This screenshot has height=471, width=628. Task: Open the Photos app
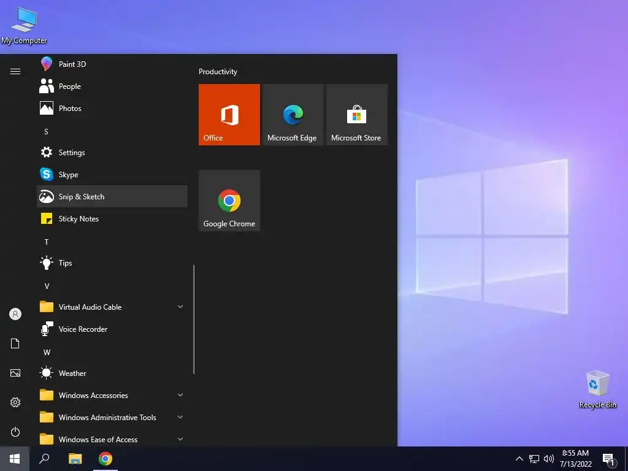click(112, 108)
